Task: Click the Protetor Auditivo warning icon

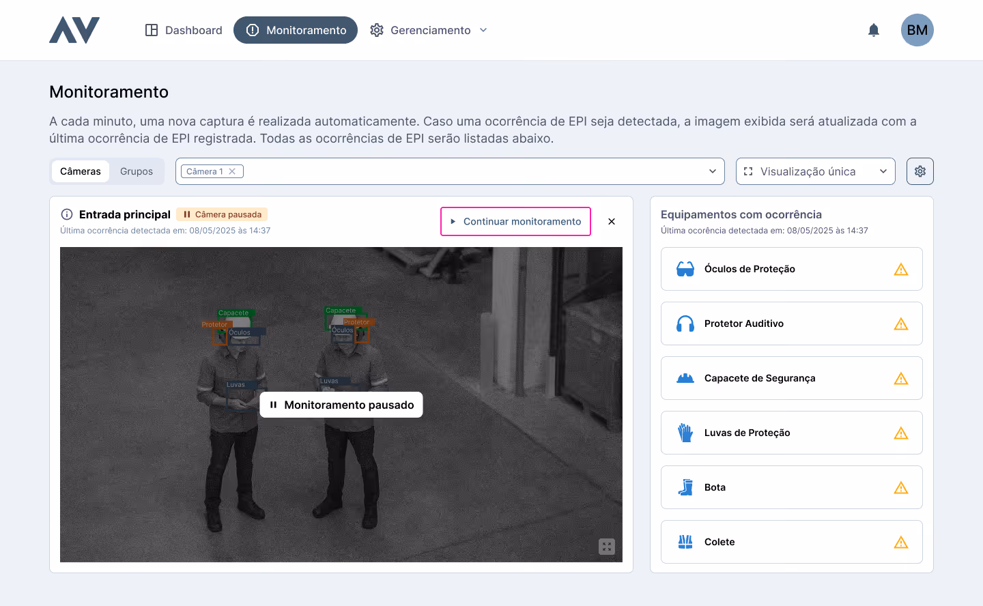Action: click(x=901, y=323)
